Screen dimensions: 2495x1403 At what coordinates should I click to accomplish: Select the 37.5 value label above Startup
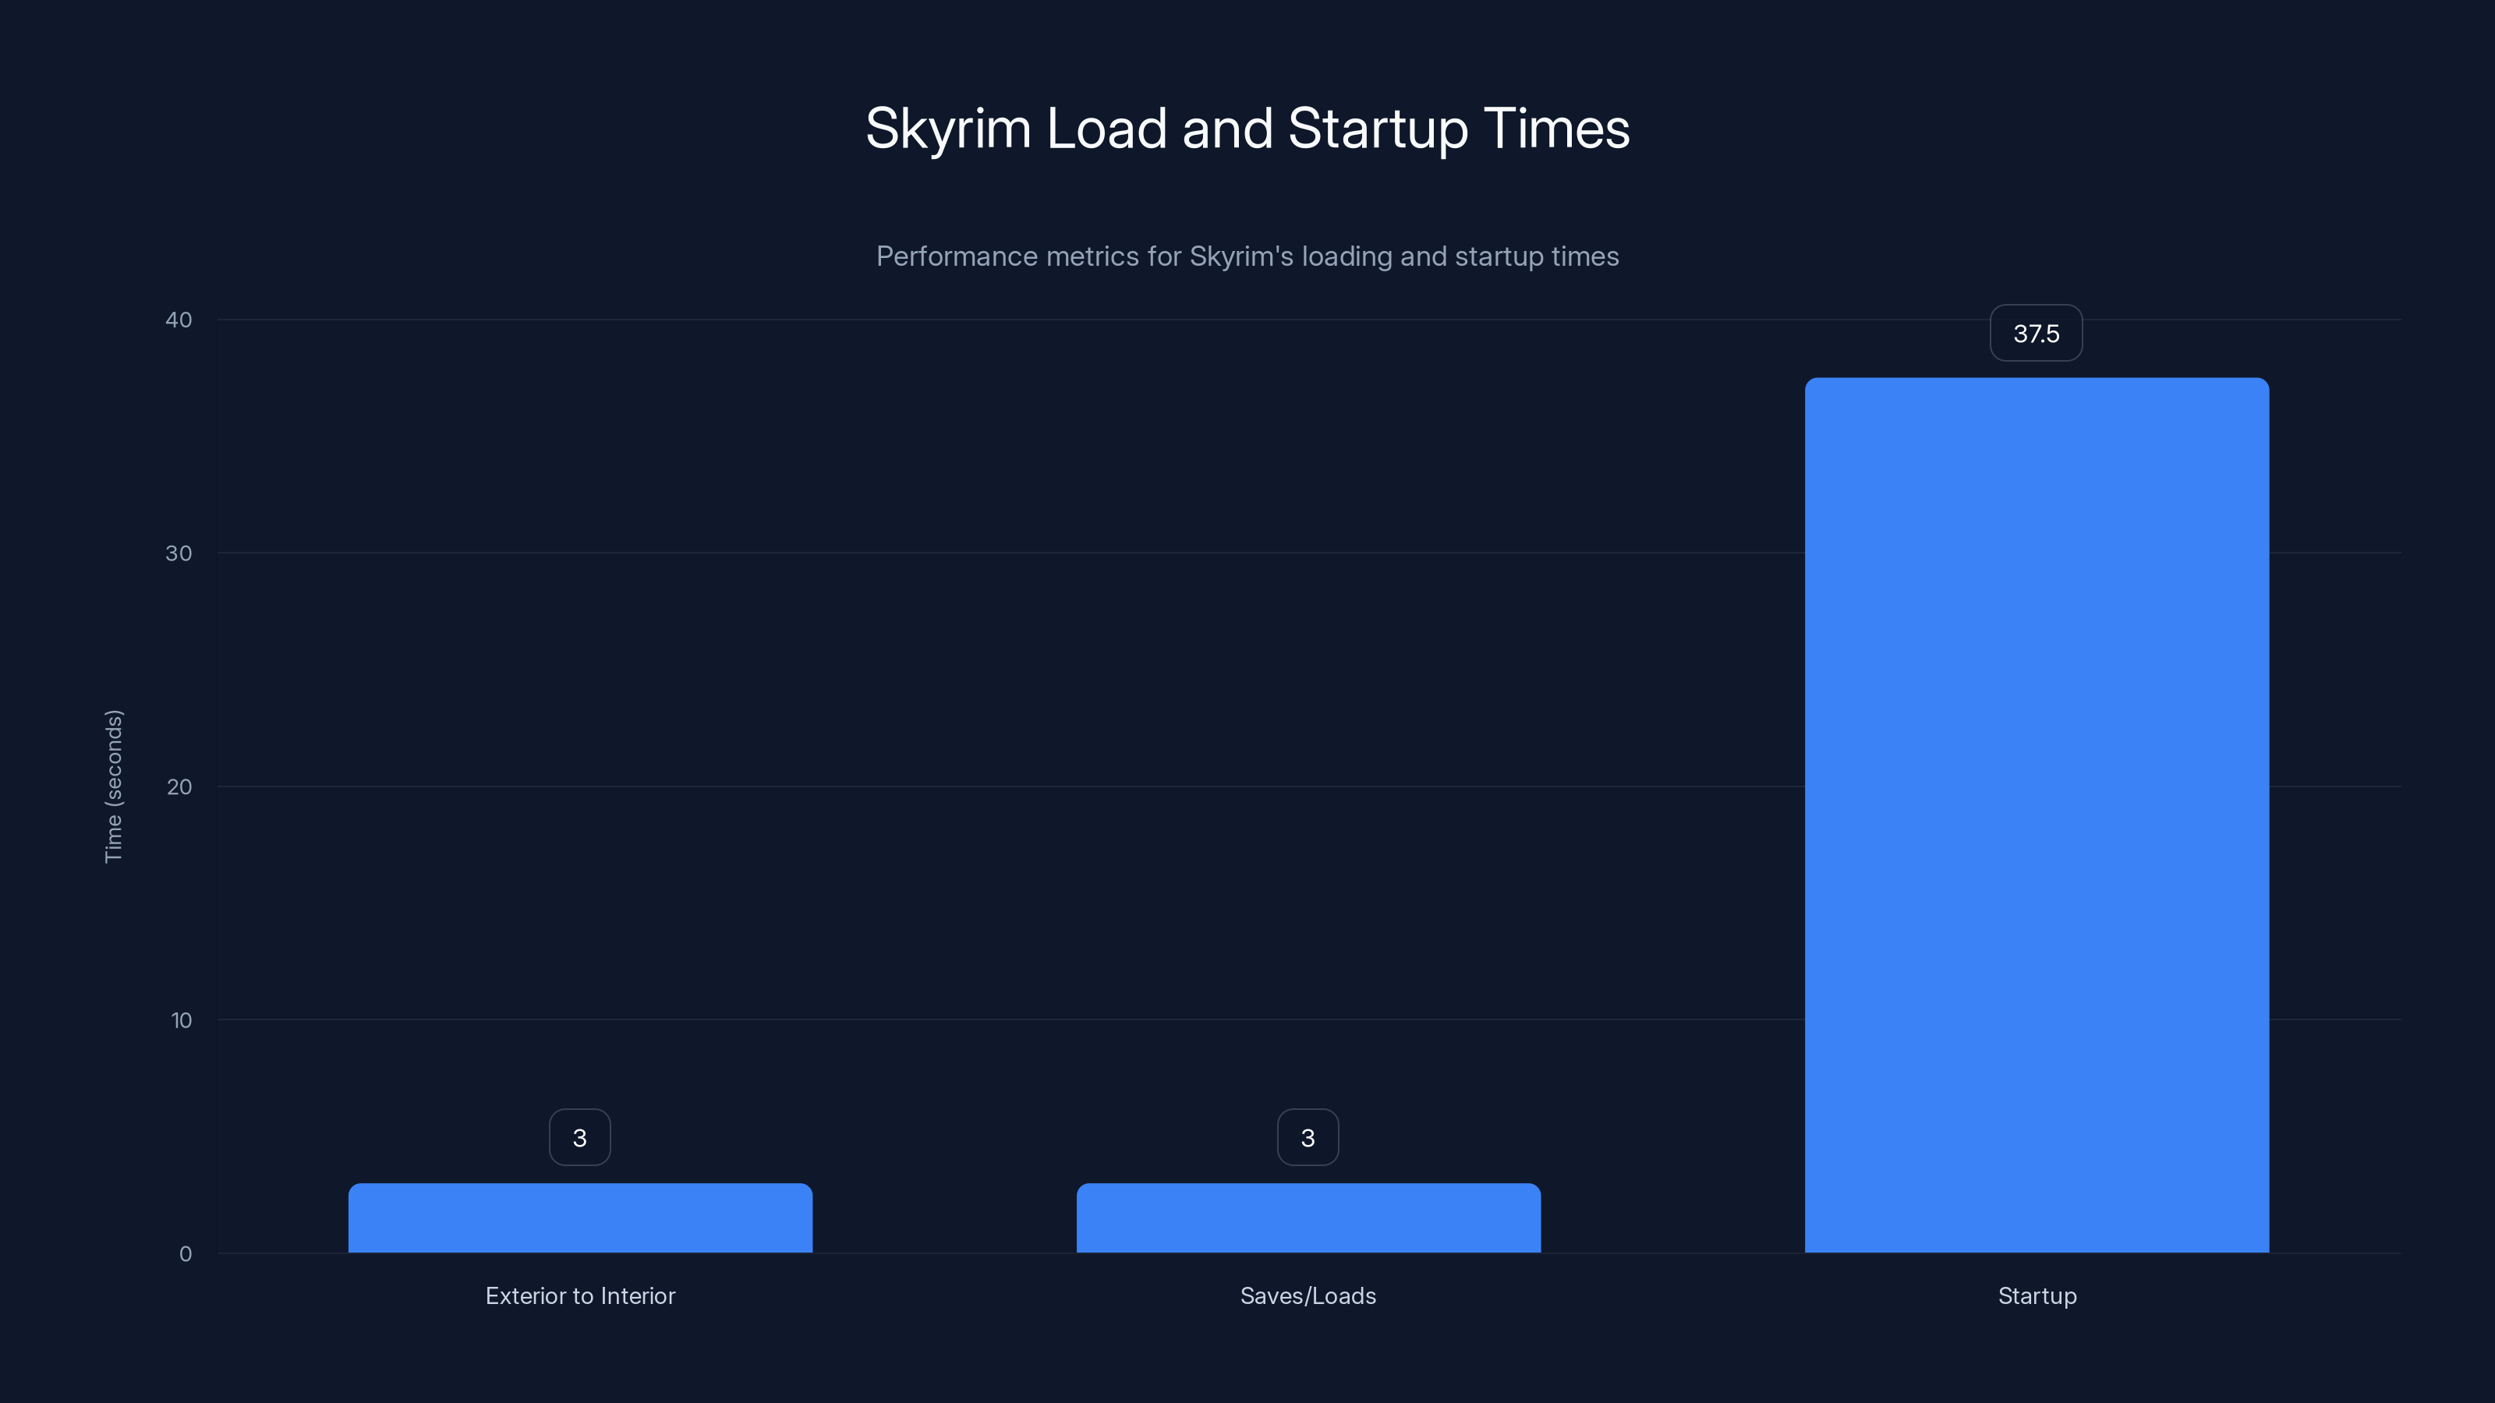[2036, 332]
